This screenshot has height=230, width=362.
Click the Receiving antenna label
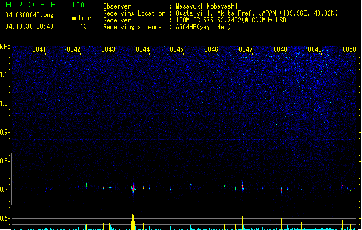point(132,27)
